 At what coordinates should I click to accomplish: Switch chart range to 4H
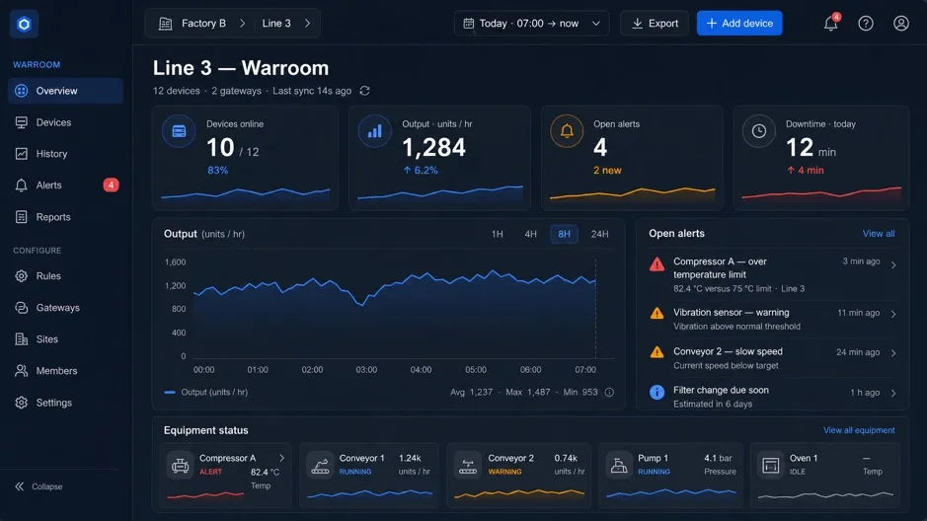[530, 234]
